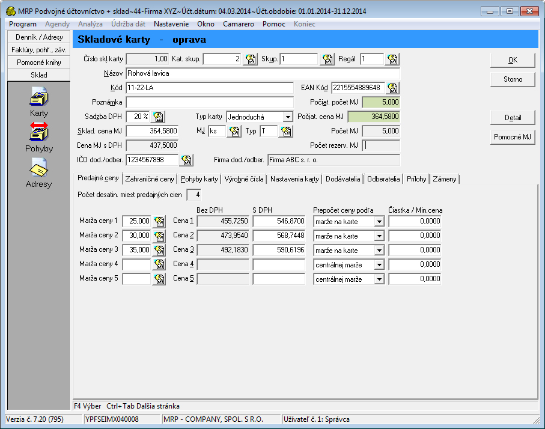Click lookup icon for Marža ceny 1
Viewport: 545px width, 429px height.
[x=159, y=221]
